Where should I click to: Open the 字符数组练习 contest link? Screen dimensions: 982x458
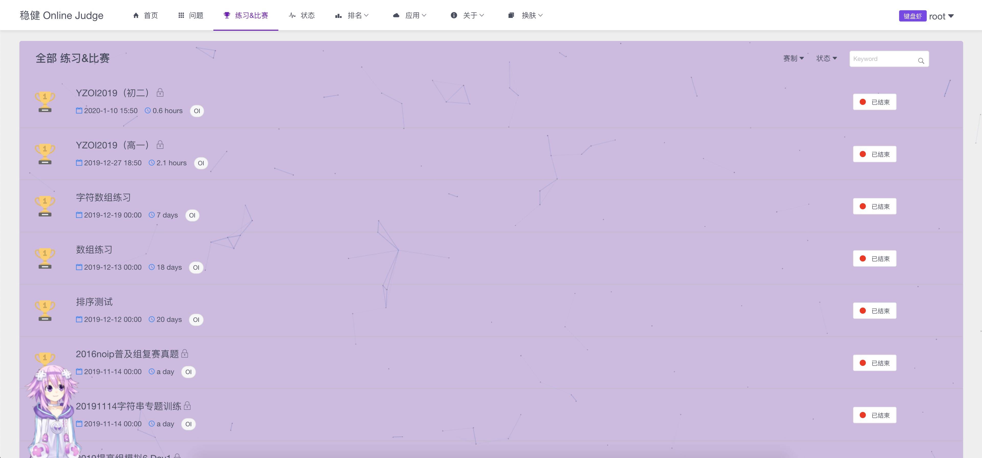pyautogui.click(x=103, y=198)
